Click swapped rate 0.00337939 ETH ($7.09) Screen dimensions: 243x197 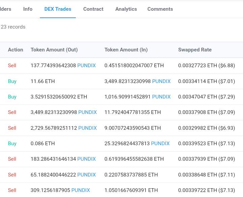(x=207, y=159)
